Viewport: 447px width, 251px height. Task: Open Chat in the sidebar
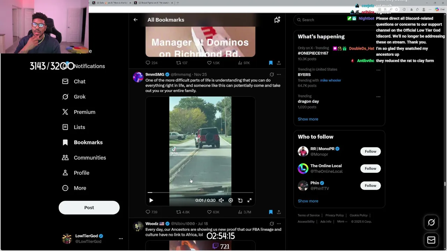point(74,82)
